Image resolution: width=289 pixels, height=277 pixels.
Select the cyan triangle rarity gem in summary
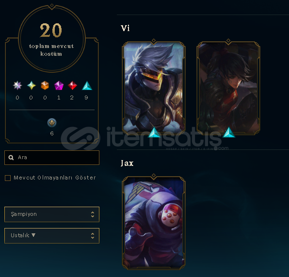[x=87, y=86]
